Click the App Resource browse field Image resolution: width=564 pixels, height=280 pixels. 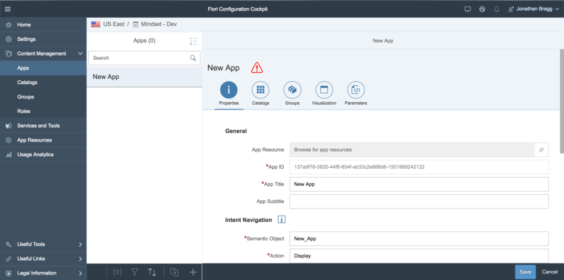point(412,150)
